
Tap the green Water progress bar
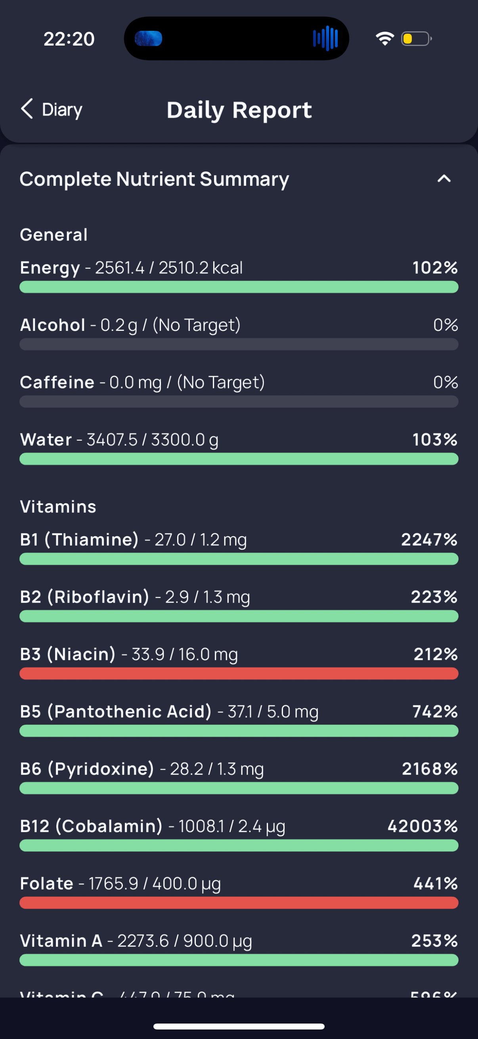[239, 459]
